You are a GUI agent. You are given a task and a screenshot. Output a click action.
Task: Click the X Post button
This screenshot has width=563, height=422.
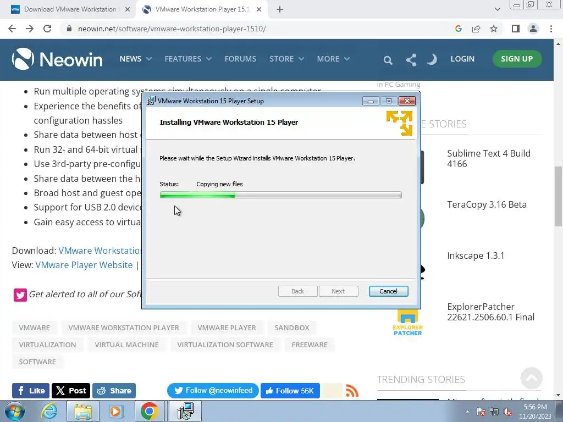coord(71,391)
